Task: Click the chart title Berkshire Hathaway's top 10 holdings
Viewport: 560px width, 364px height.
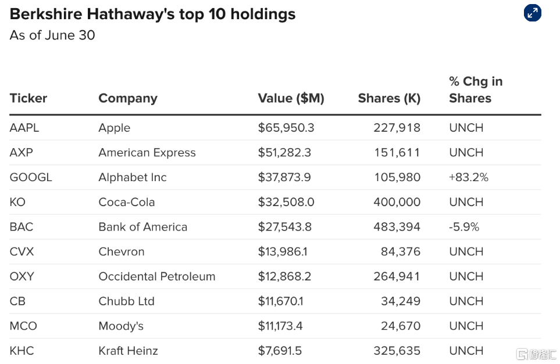Action: pos(152,15)
